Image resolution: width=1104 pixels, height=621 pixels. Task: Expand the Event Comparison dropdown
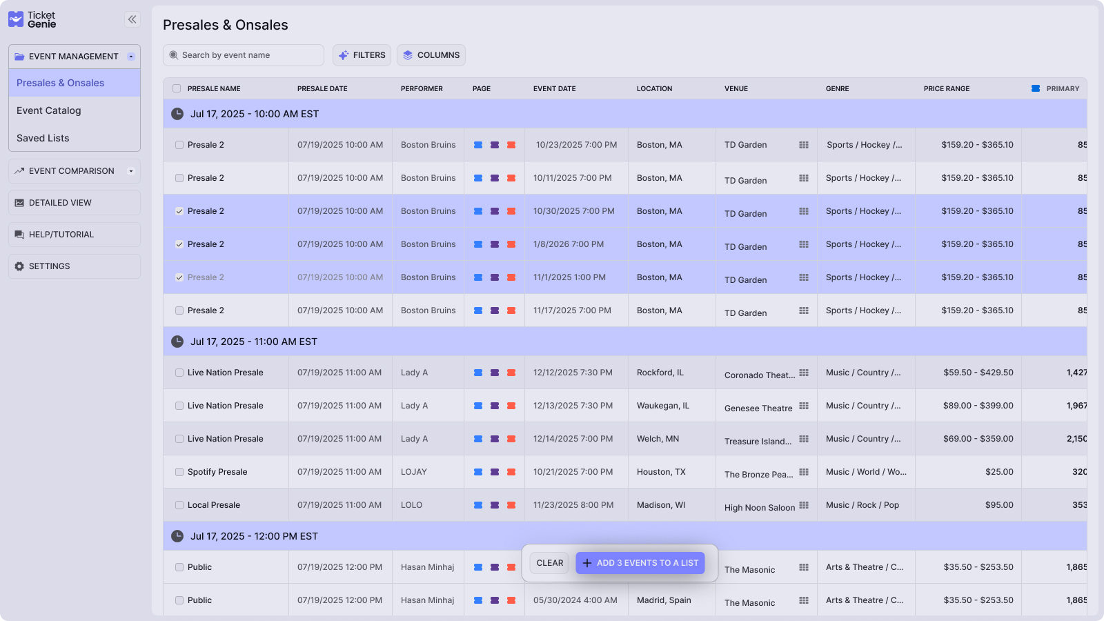click(131, 171)
